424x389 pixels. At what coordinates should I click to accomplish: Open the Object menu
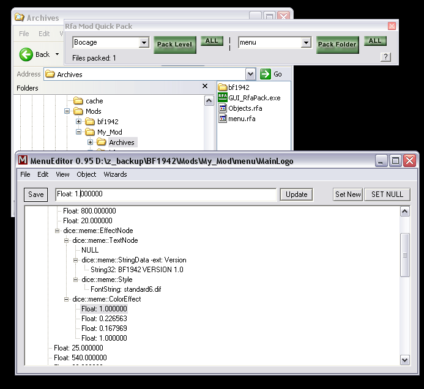click(x=86, y=174)
